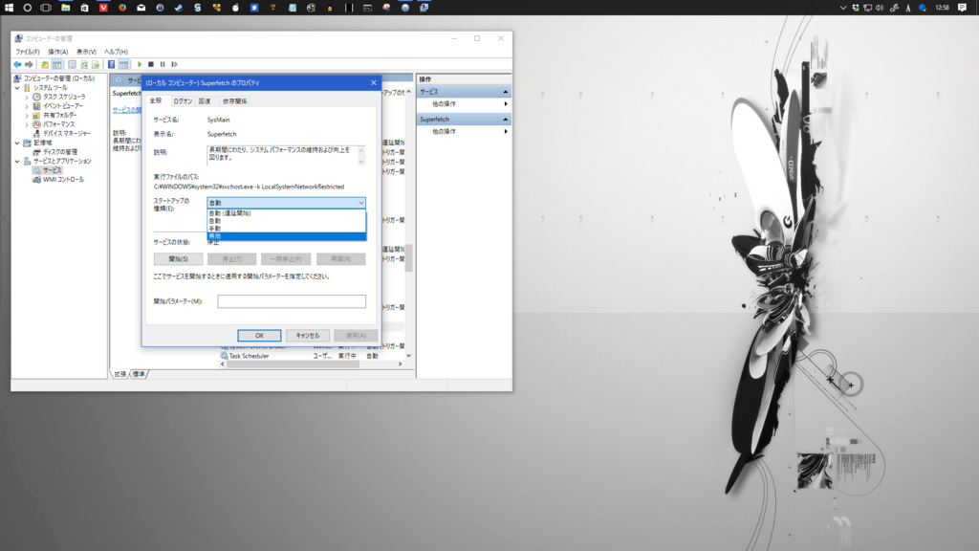Expand the 共有フォルダー tree node
Screen dimensions: 979x551
[x=27, y=115]
